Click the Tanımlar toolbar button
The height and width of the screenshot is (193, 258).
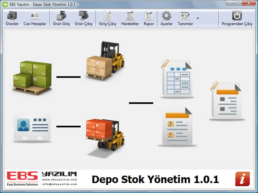tap(185, 19)
